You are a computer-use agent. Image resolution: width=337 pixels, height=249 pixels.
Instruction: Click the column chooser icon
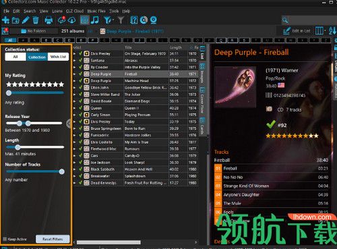[x=320, y=31]
